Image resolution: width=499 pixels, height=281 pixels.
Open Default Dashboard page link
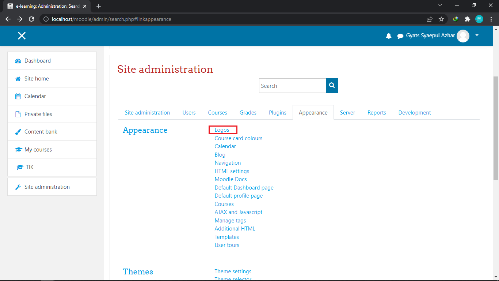tap(244, 188)
